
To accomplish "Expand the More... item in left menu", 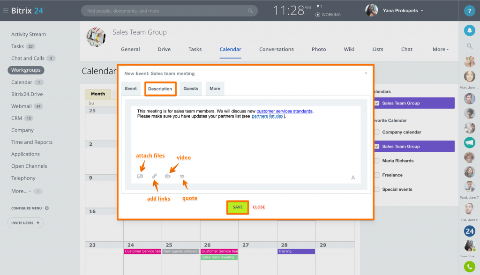I will [x=21, y=191].
